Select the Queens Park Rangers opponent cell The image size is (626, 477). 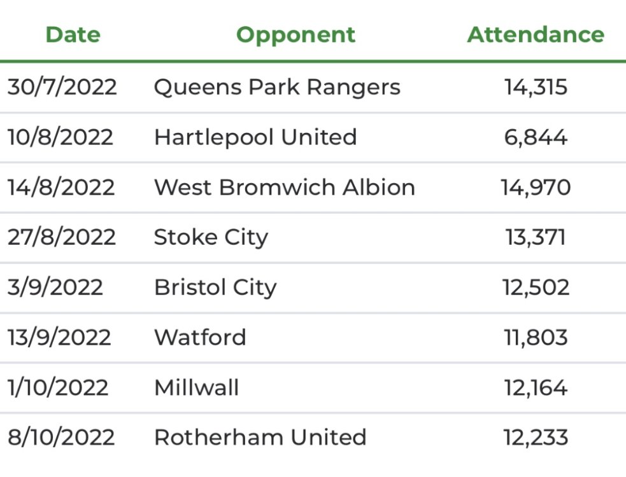(277, 87)
